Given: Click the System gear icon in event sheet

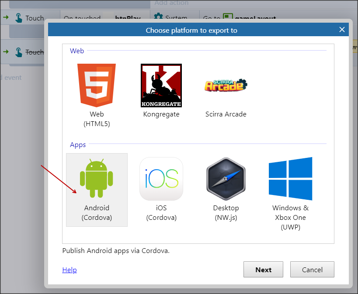Looking at the screenshot, I should point(158,16).
